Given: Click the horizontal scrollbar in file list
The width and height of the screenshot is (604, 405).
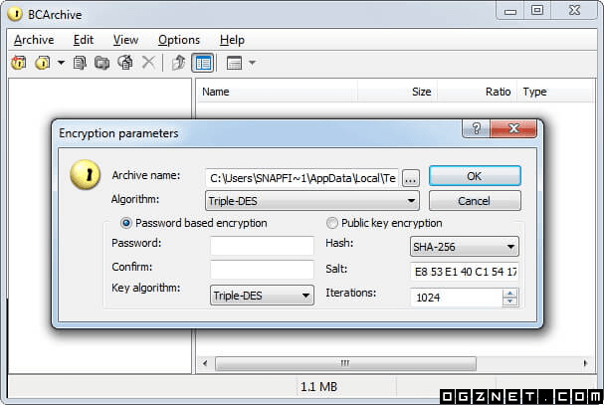Looking at the screenshot, I should [x=345, y=363].
